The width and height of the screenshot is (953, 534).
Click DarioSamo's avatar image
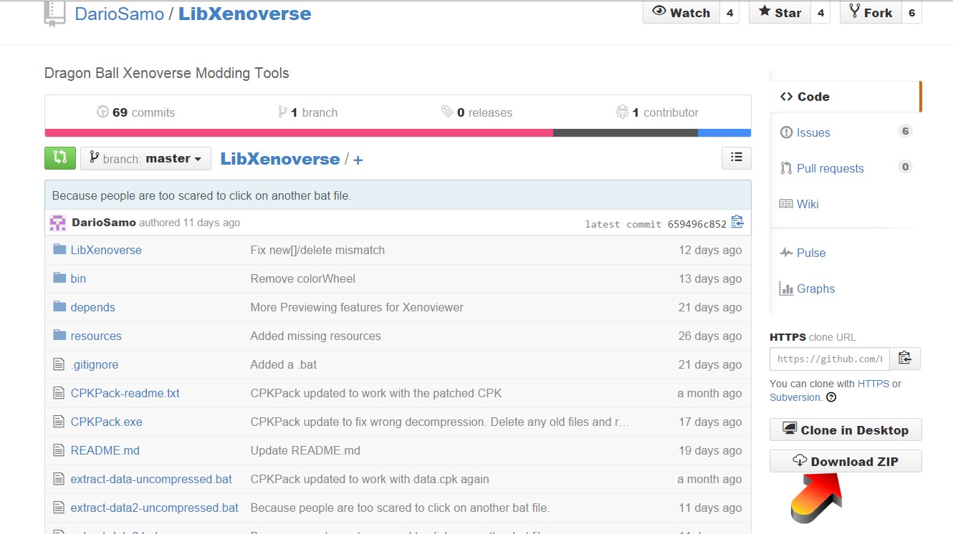click(x=57, y=223)
